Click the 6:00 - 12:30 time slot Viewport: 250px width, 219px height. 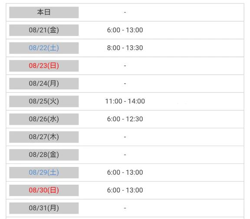(125, 119)
